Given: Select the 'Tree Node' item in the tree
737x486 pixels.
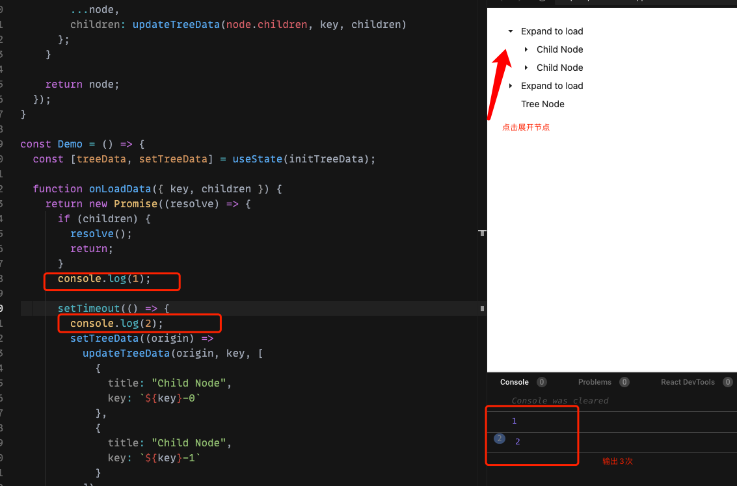Looking at the screenshot, I should tap(543, 103).
